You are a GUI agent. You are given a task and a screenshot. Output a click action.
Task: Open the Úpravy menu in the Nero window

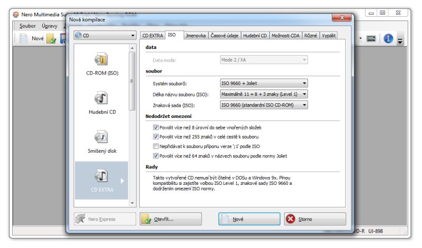click(x=50, y=26)
